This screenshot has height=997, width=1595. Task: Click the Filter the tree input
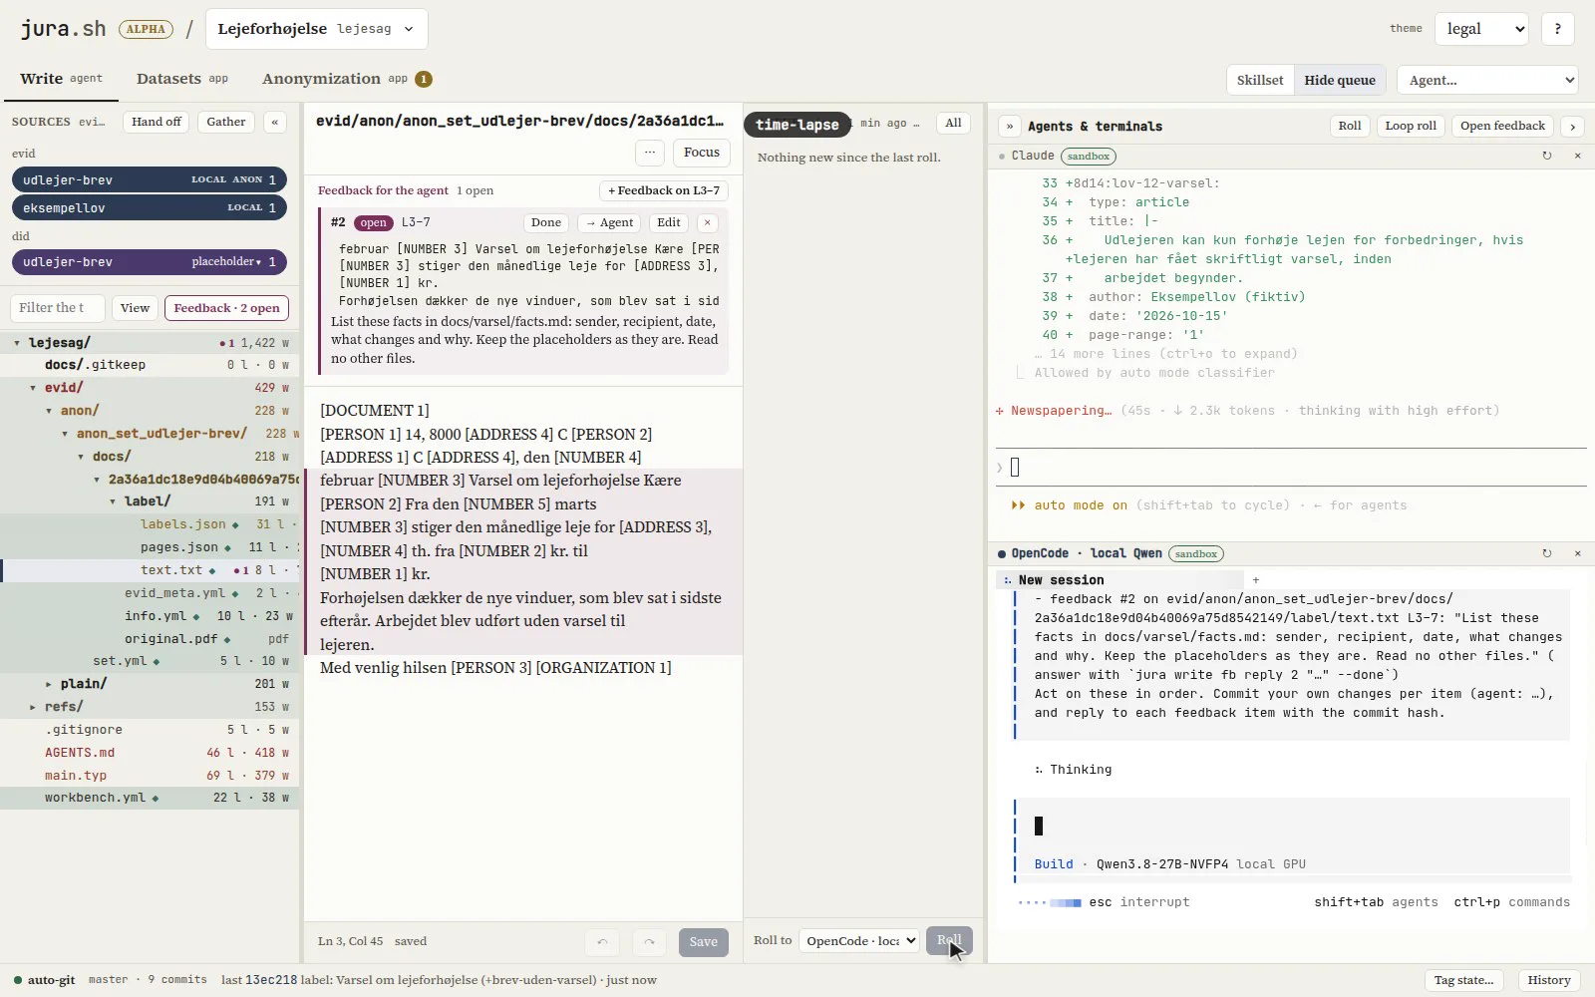click(57, 308)
